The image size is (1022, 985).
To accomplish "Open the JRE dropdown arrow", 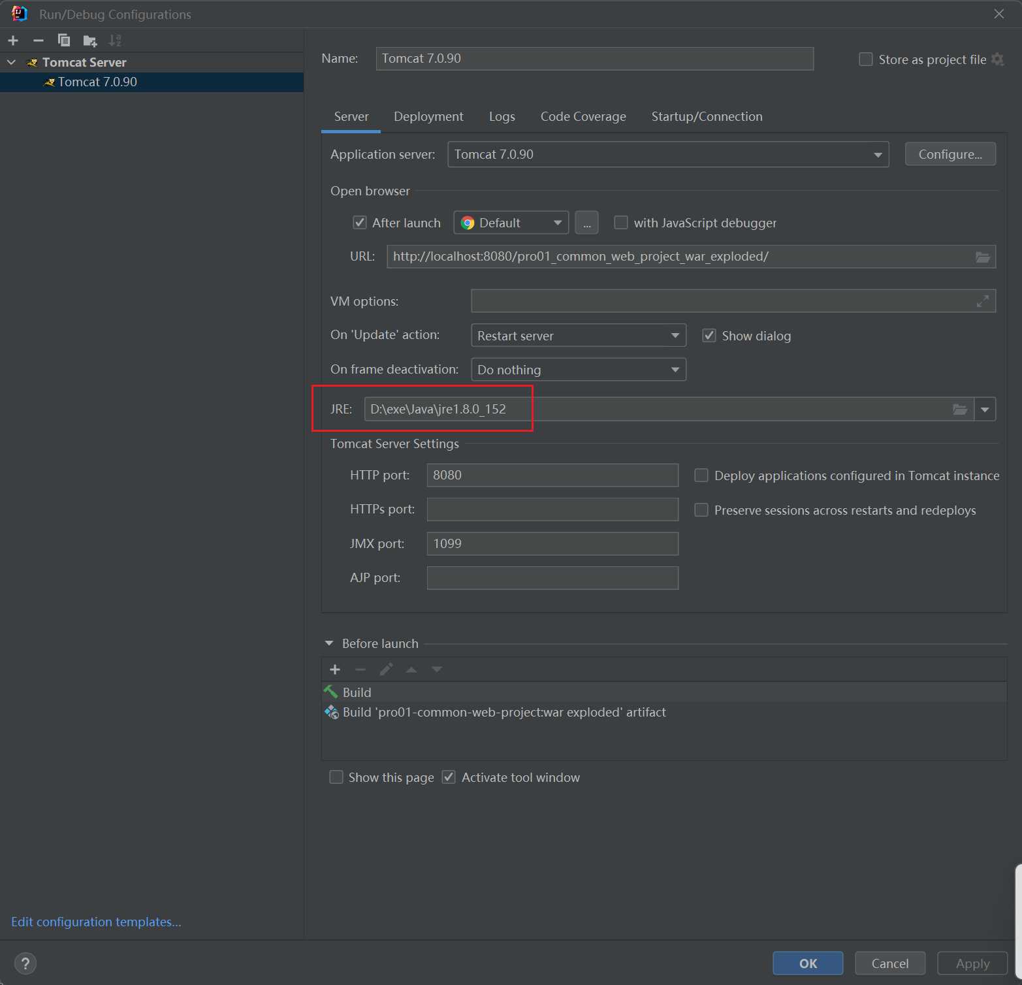I will [x=985, y=410].
